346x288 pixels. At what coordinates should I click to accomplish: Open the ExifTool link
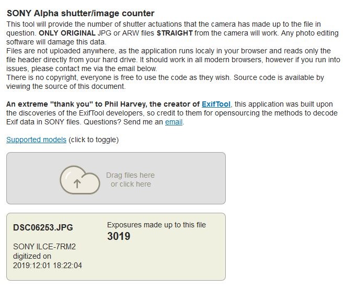click(216, 104)
